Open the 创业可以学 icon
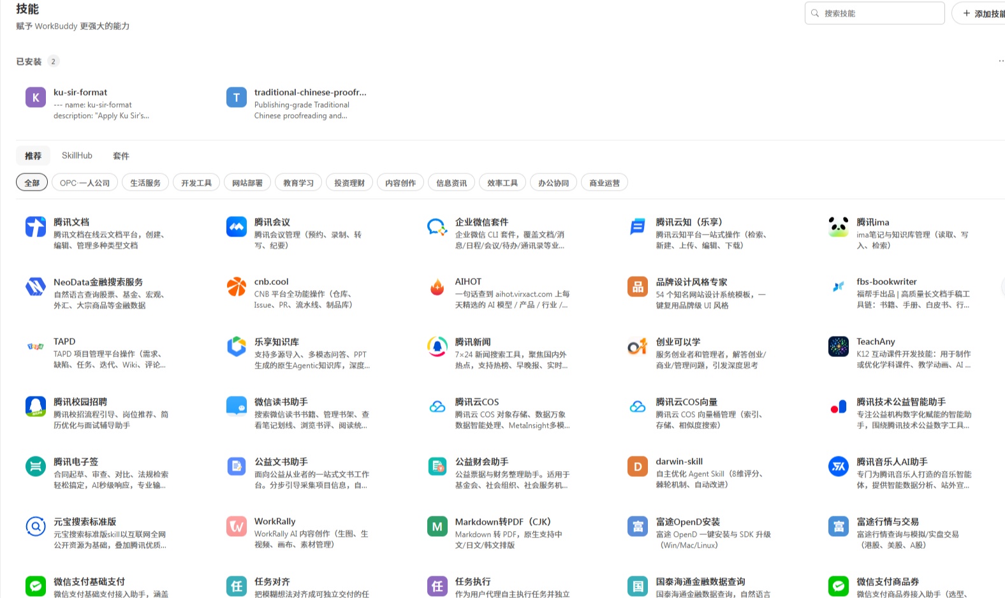 [638, 346]
